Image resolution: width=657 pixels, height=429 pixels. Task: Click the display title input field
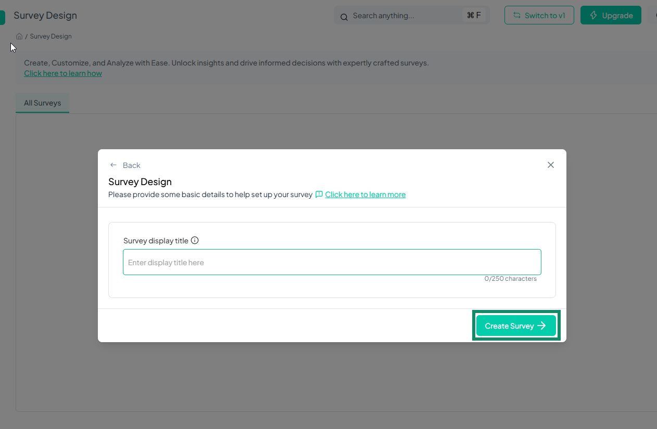[x=332, y=262]
